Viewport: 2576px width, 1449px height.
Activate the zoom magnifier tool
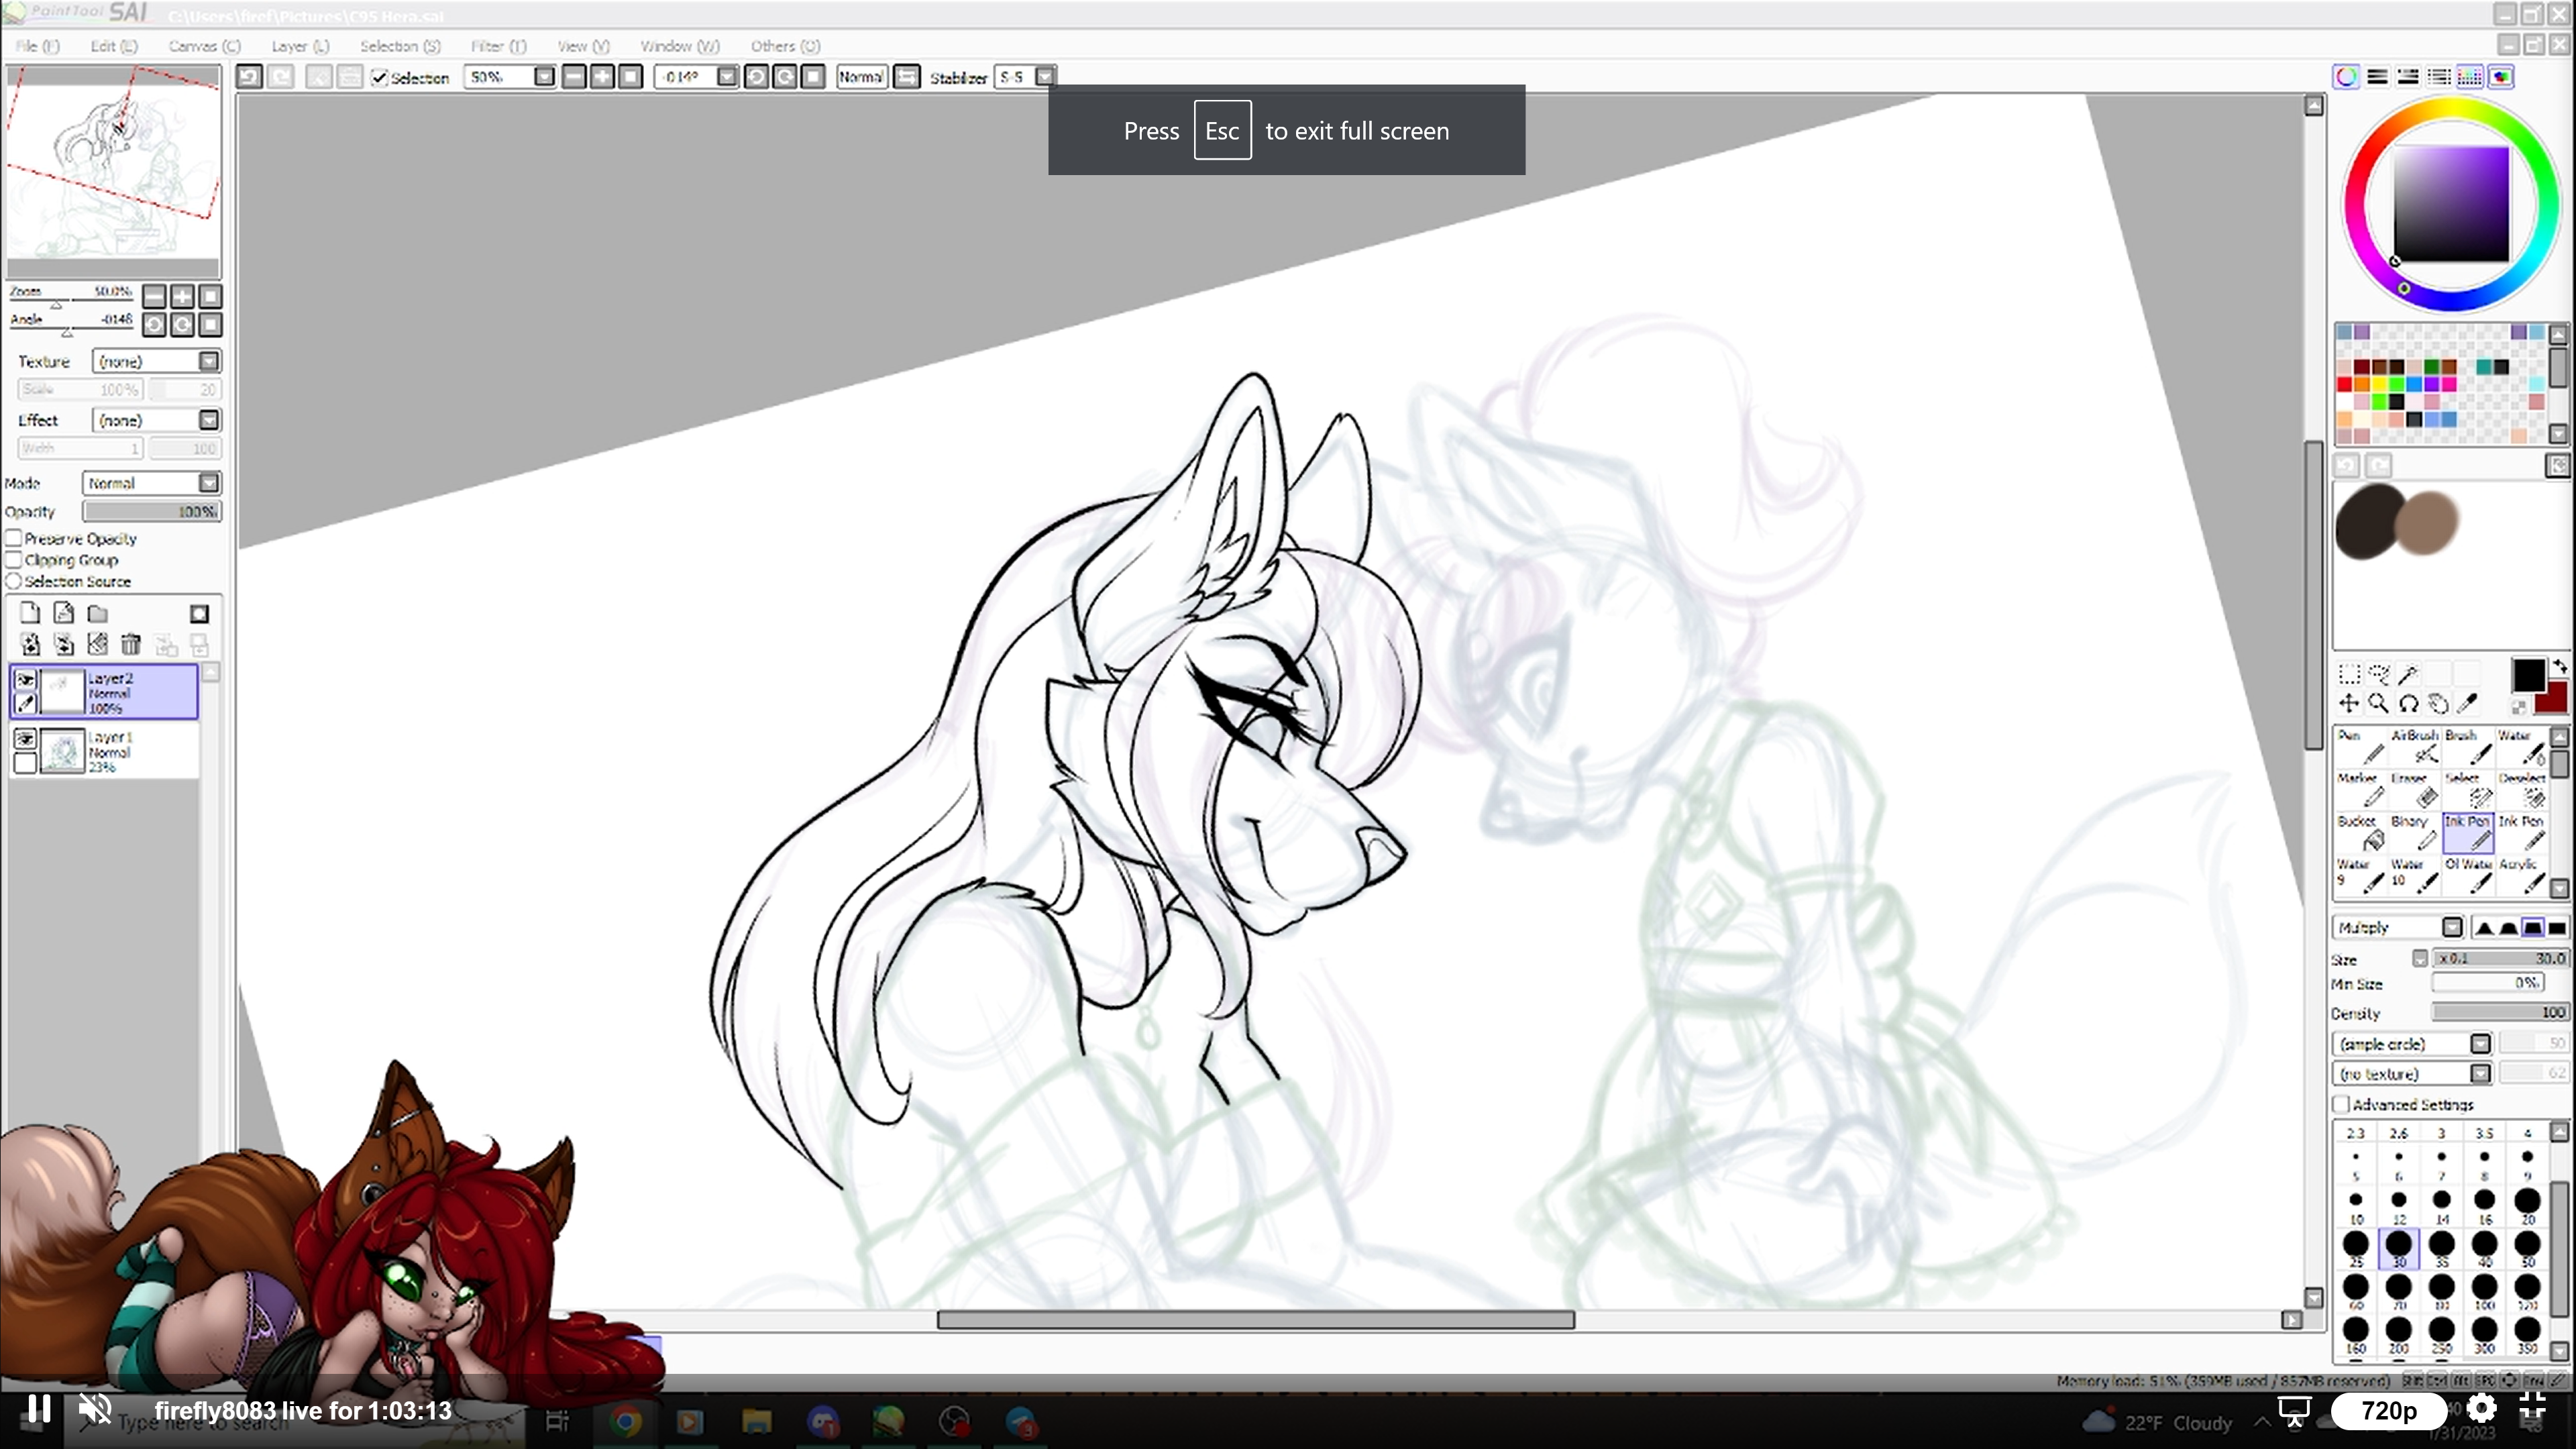click(2379, 704)
